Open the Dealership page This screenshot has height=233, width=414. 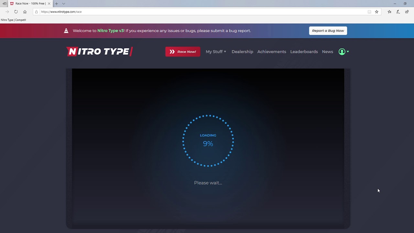[x=242, y=52]
